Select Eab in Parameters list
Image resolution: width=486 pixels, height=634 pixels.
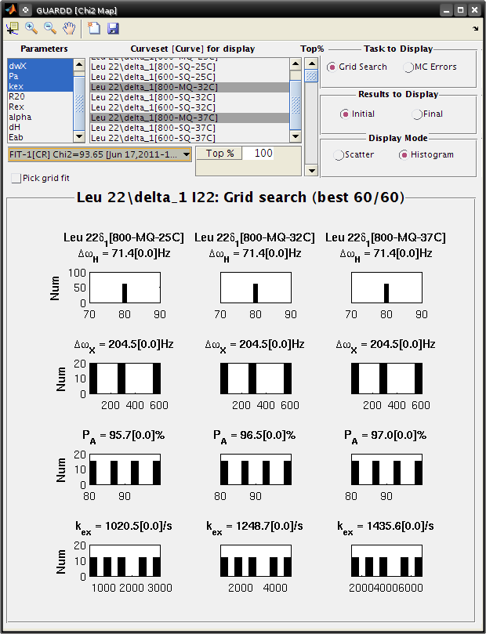41,137
